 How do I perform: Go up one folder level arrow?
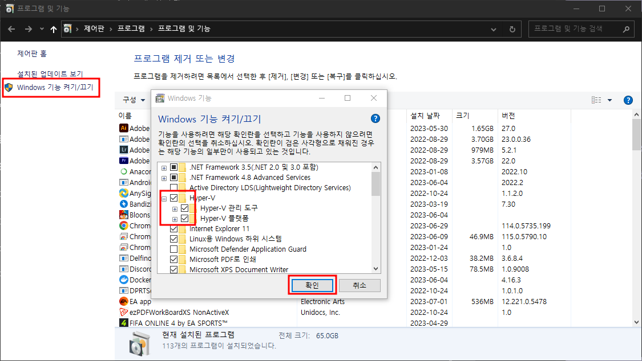(x=53, y=29)
